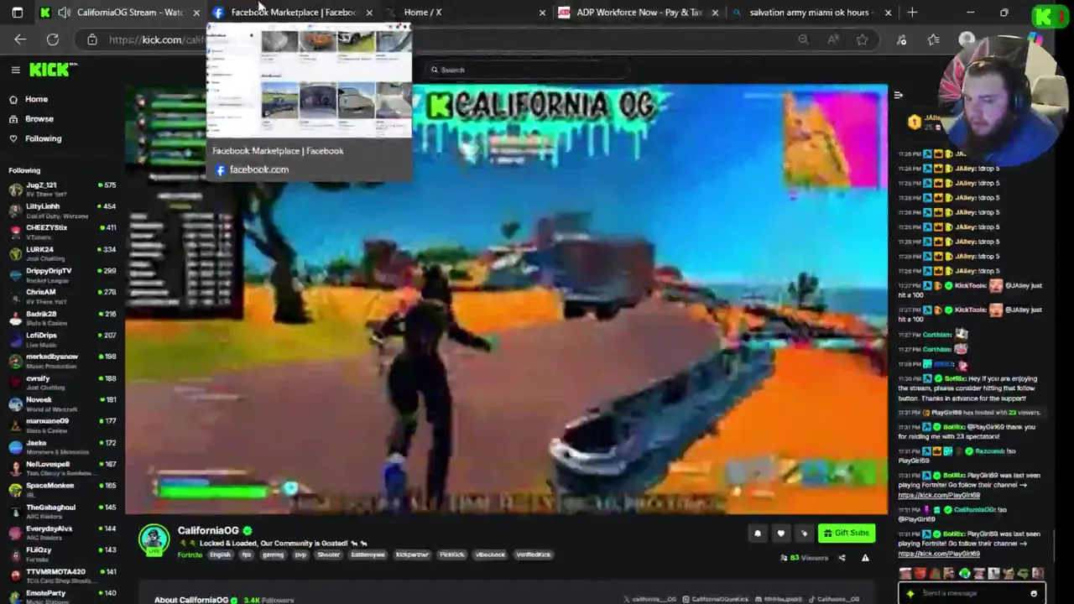Click the Shooter tag

328,555
